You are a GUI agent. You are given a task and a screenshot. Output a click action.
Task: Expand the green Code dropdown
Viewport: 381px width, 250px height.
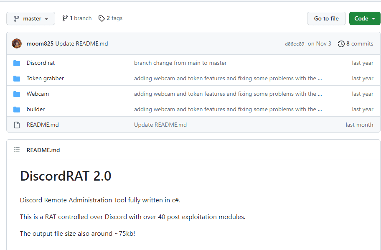364,18
